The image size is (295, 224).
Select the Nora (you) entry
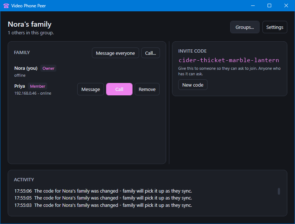[x=26, y=68]
